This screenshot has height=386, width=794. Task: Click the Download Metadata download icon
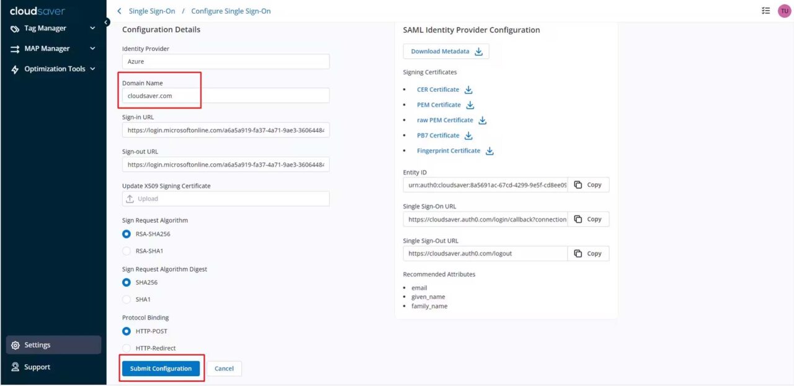point(478,51)
